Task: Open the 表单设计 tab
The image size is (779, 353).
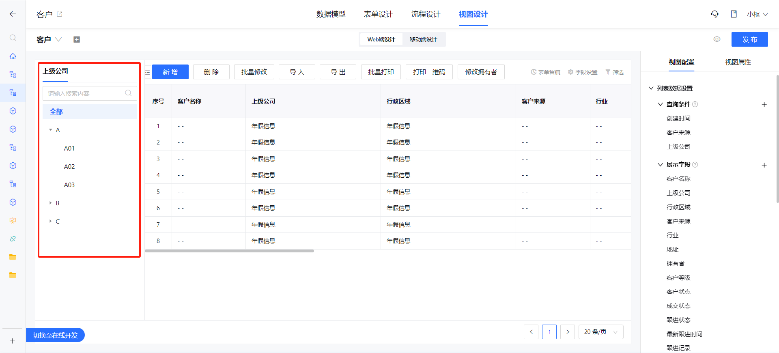Action: tap(378, 14)
